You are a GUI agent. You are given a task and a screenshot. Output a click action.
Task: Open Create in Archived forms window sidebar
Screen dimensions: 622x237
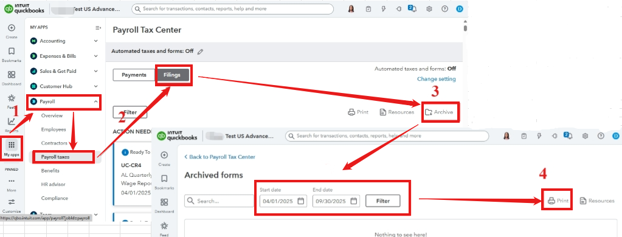164,158
